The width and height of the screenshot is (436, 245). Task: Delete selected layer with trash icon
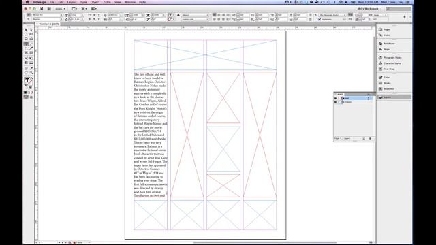(x=370, y=138)
